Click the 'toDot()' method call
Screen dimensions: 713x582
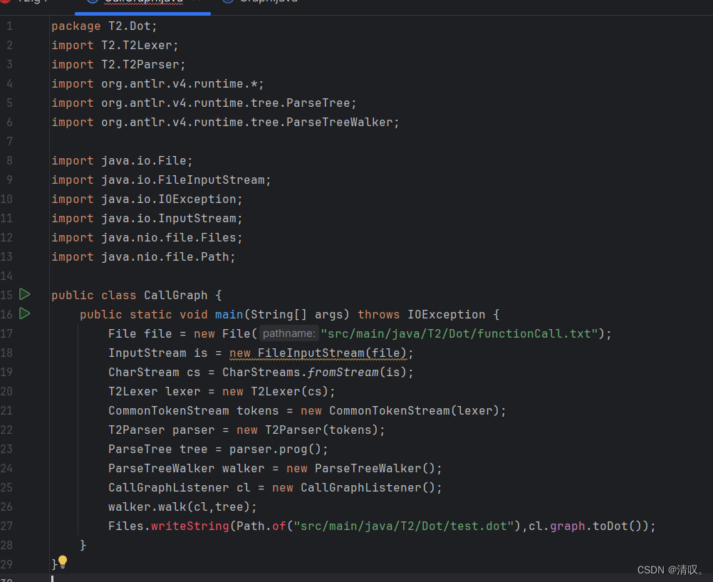pyautogui.click(x=619, y=526)
